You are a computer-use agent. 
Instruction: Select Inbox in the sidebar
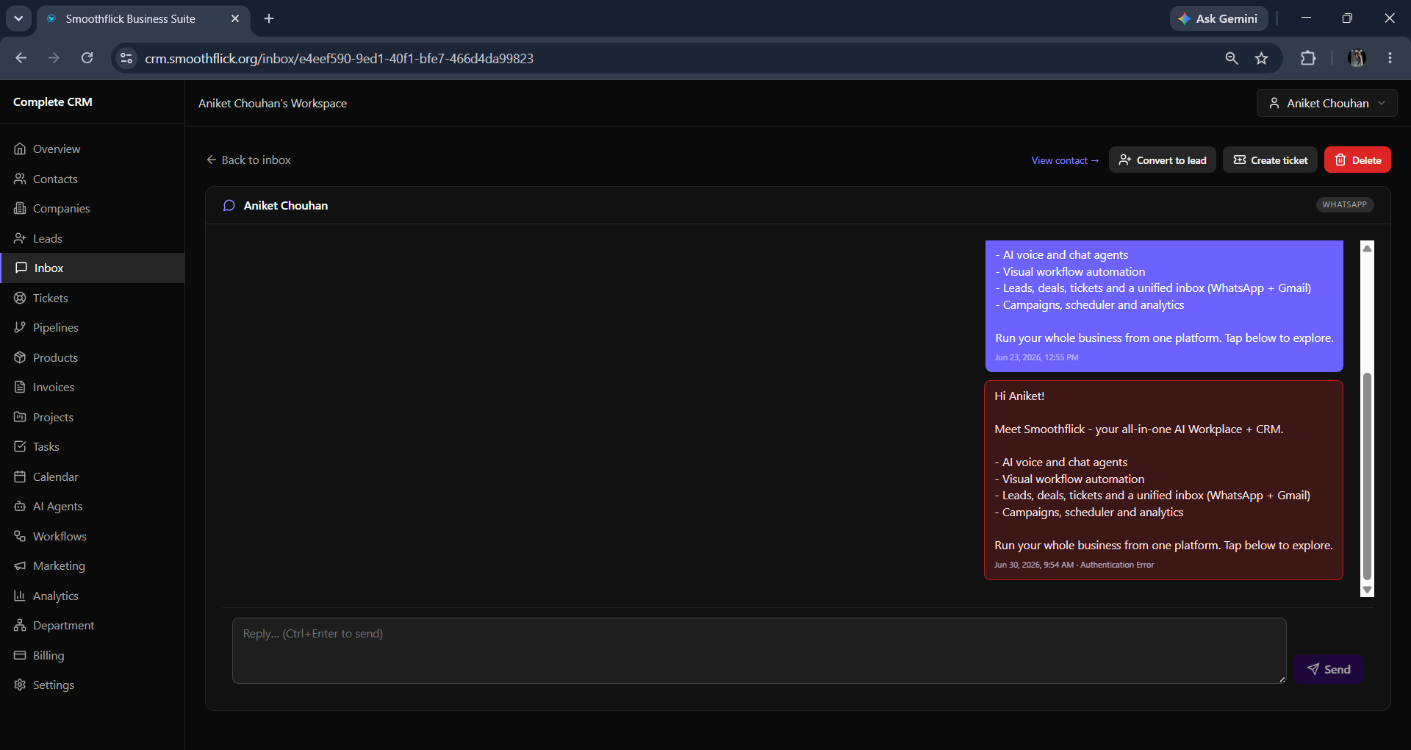click(93, 268)
